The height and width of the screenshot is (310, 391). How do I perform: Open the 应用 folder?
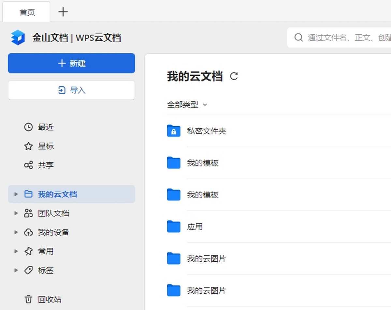click(195, 226)
